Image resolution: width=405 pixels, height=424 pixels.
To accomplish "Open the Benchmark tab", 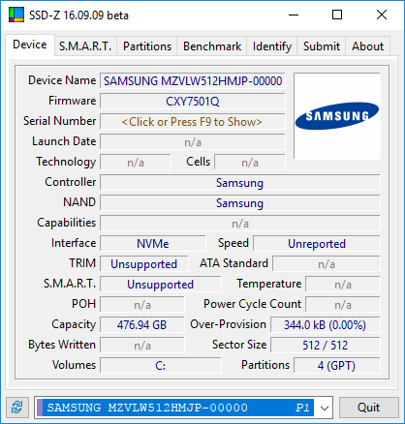I will point(212,46).
